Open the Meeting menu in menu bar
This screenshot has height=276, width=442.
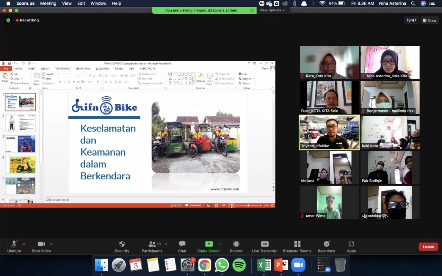click(48, 3)
